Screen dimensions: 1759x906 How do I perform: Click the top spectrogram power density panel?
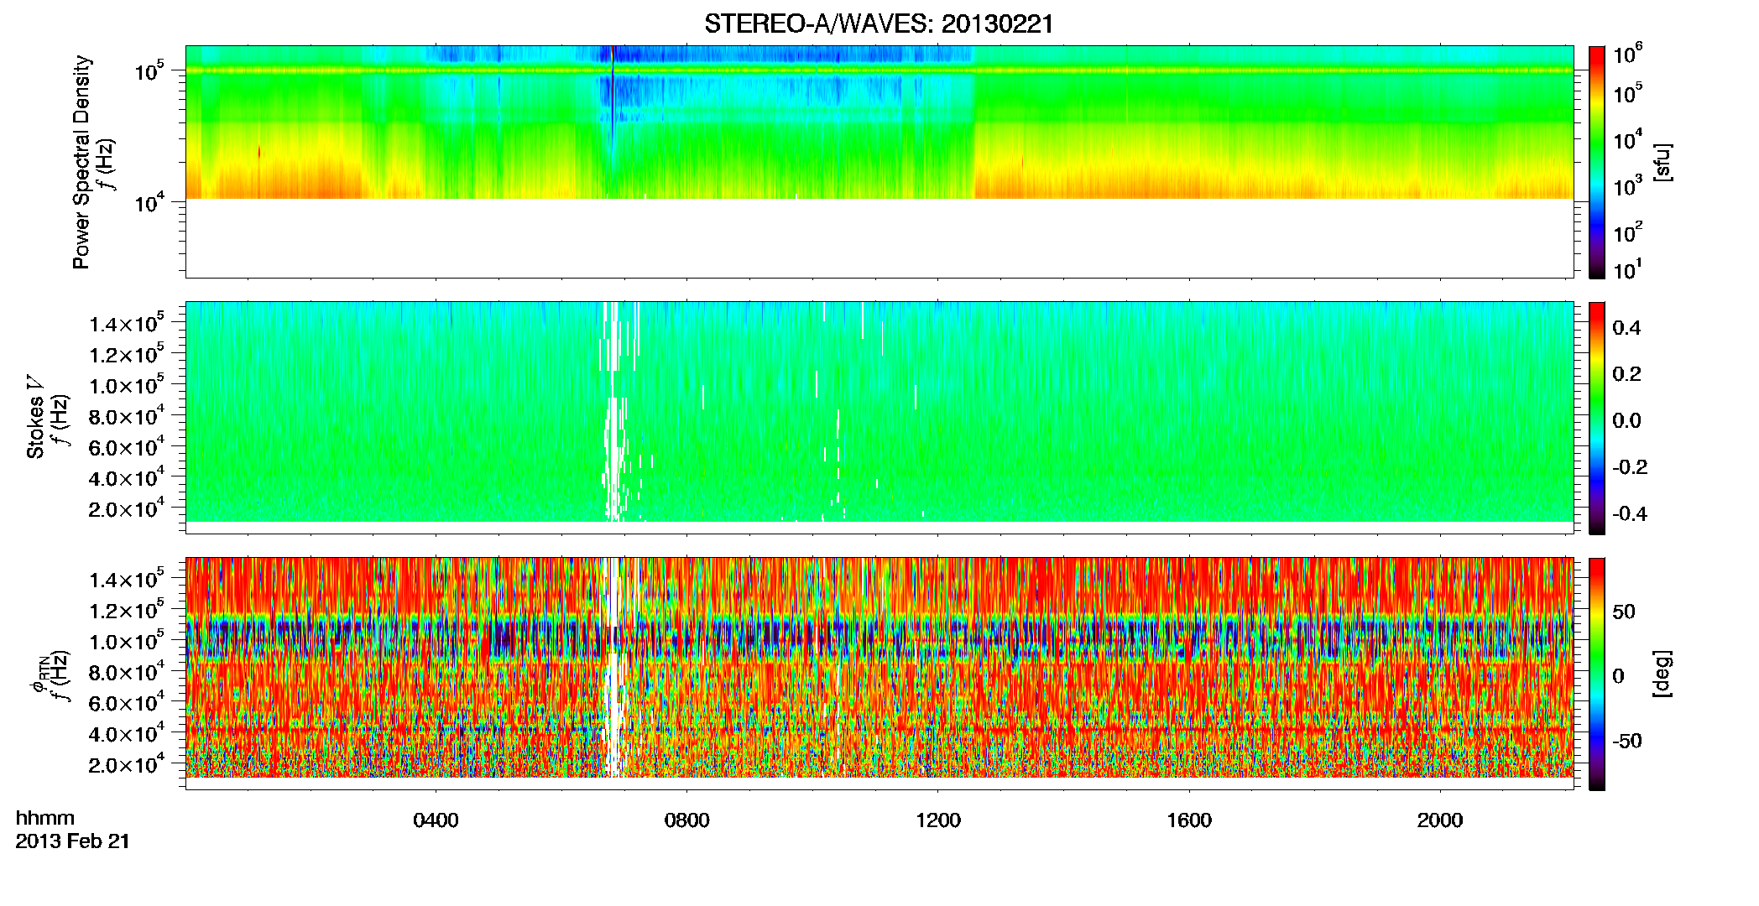[879, 162]
